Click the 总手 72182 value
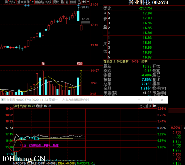This screenshot has width=185, height=165. pos(146,84)
